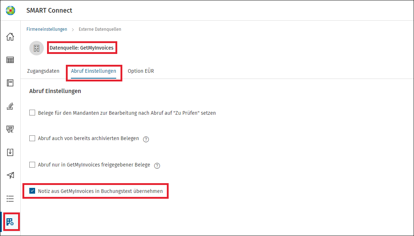Enable setting Belege to "Zu Prüfen"
The height and width of the screenshot is (236, 414).
point(32,113)
